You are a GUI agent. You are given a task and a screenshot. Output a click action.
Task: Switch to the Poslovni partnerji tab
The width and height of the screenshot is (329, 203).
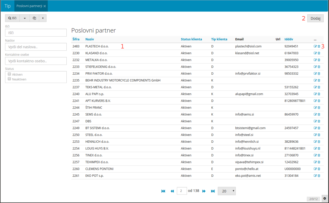click(29, 6)
